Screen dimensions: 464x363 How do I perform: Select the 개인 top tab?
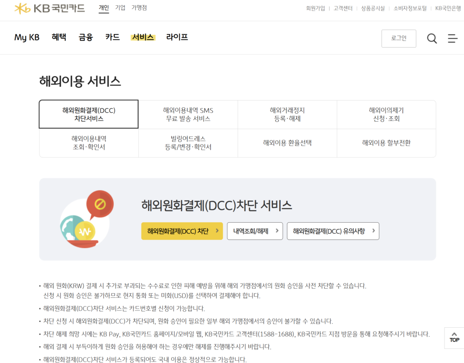104,8
